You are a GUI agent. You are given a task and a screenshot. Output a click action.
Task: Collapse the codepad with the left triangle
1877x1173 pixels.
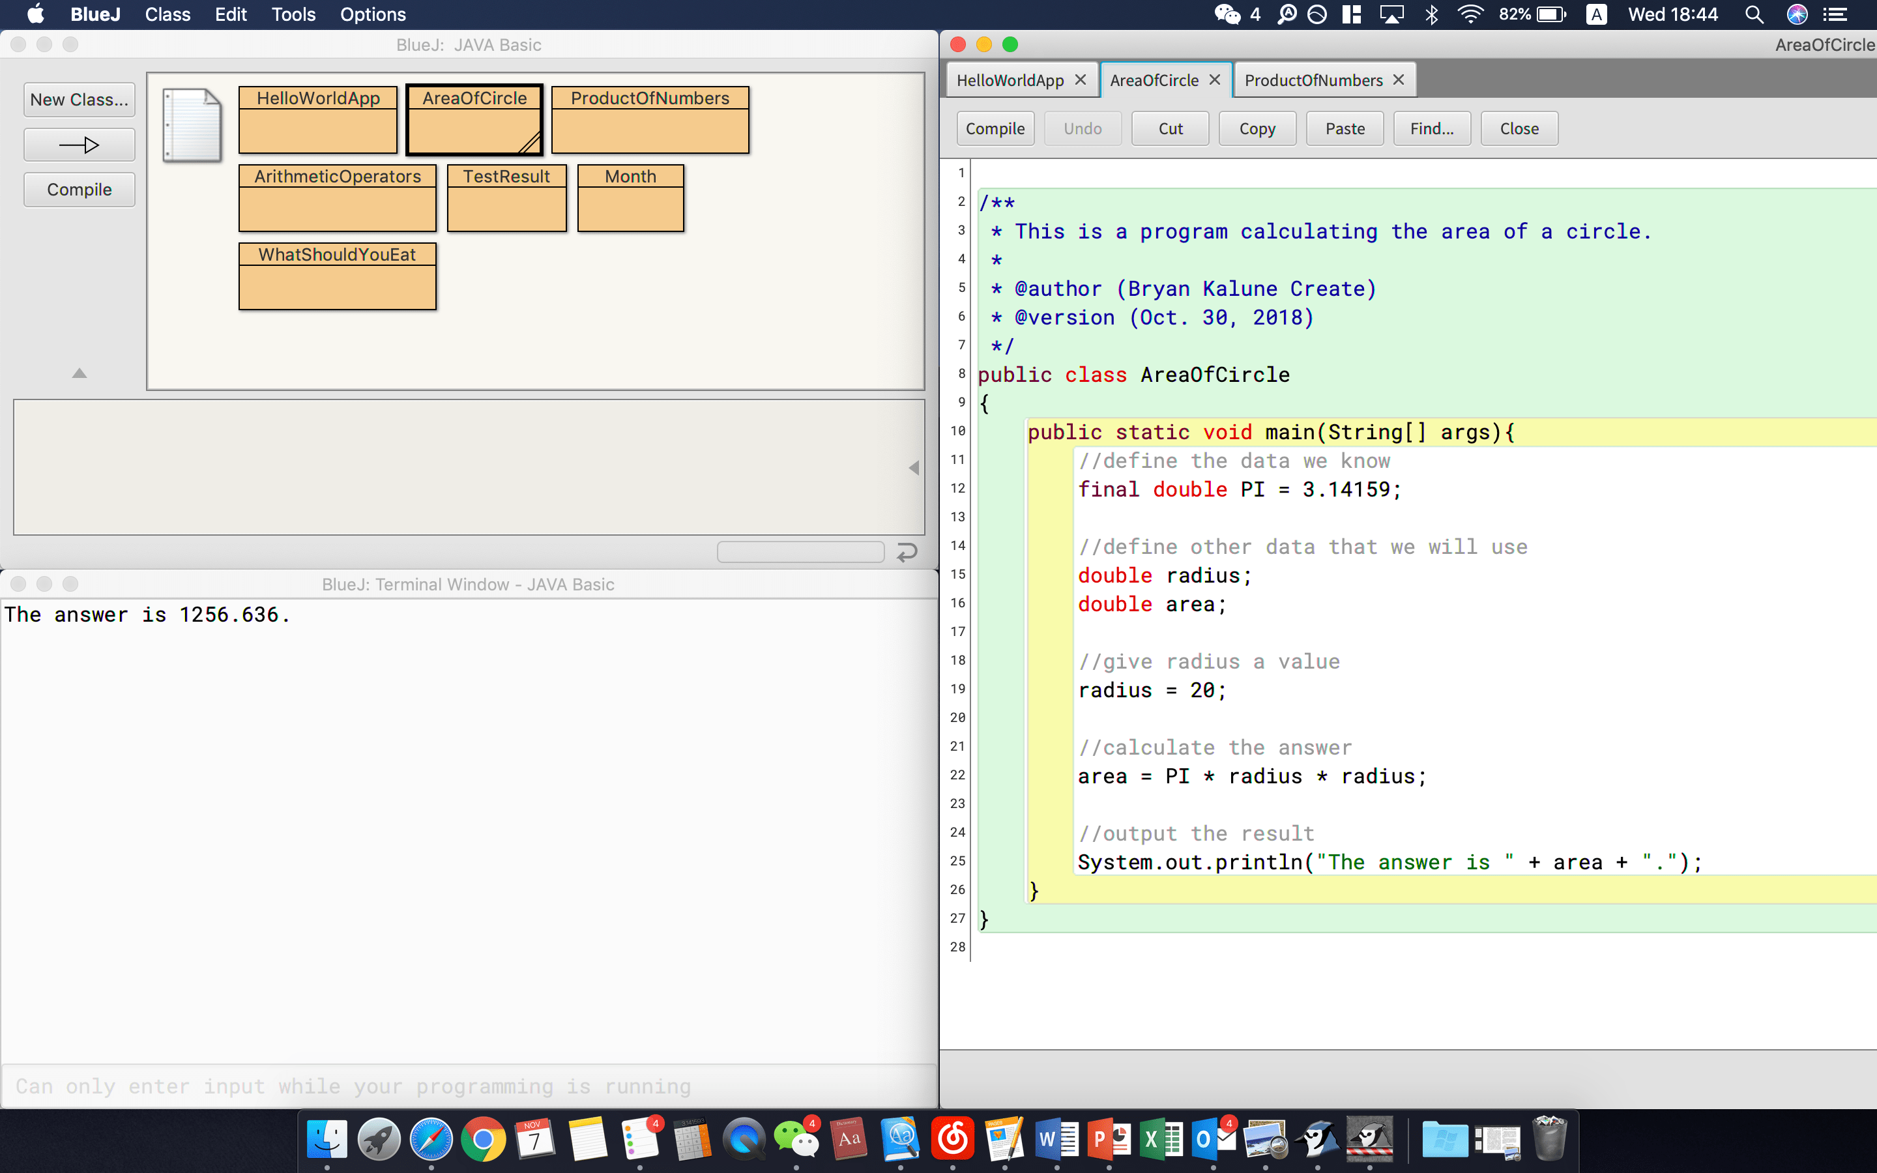click(914, 468)
